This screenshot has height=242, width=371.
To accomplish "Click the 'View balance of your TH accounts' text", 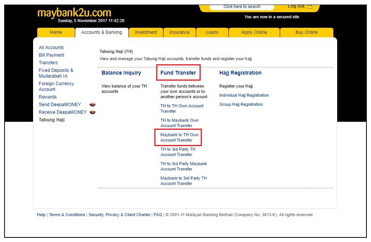I will 124,89.
